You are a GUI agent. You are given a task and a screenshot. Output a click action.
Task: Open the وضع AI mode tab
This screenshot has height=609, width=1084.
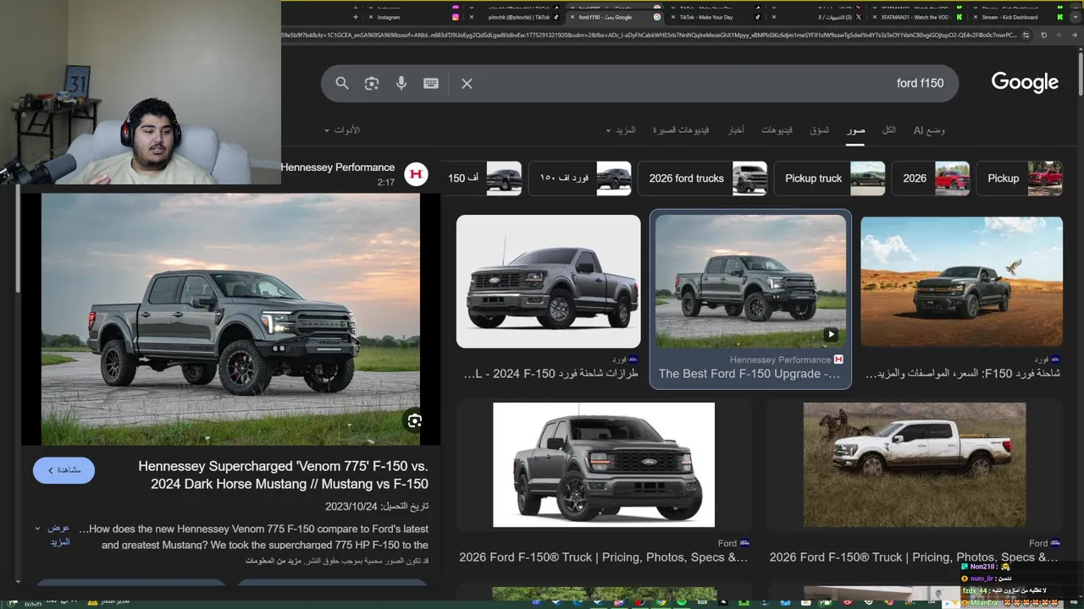[929, 130]
